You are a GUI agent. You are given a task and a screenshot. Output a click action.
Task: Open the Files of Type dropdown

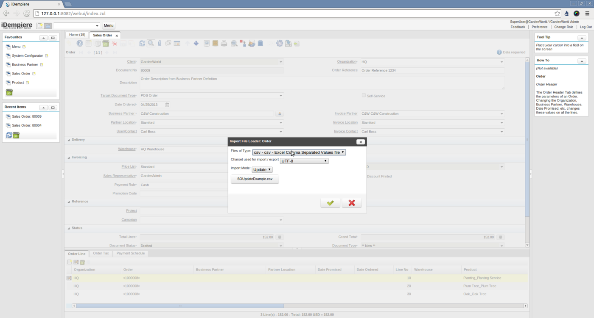click(x=299, y=152)
